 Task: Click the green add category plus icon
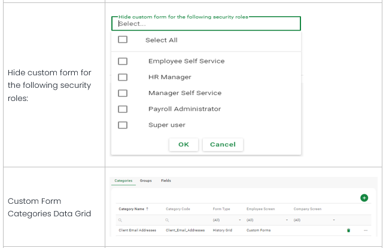(364, 198)
